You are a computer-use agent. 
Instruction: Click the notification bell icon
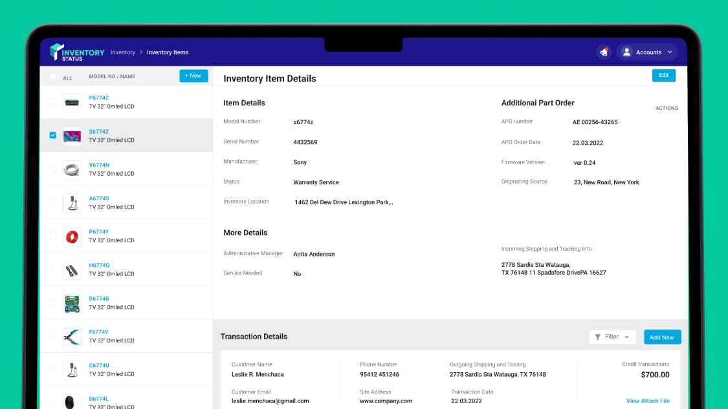pos(604,52)
